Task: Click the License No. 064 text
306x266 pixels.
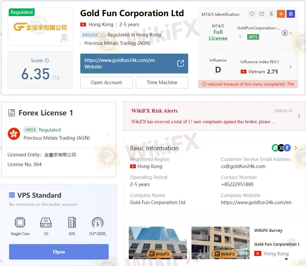Action: point(24,164)
